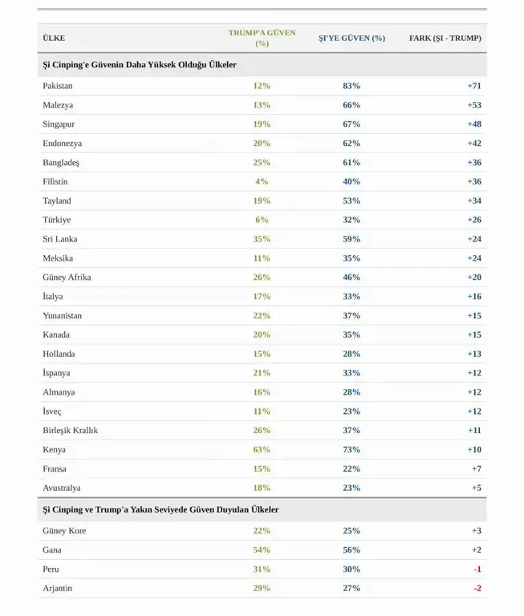Click the Filistin 4% Trump confidence cell
This screenshot has width=524, height=616.
pyautogui.click(x=262, y=181)
